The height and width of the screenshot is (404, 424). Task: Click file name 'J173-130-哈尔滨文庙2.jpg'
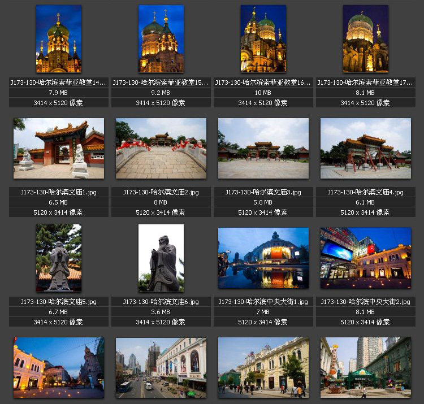161,192
